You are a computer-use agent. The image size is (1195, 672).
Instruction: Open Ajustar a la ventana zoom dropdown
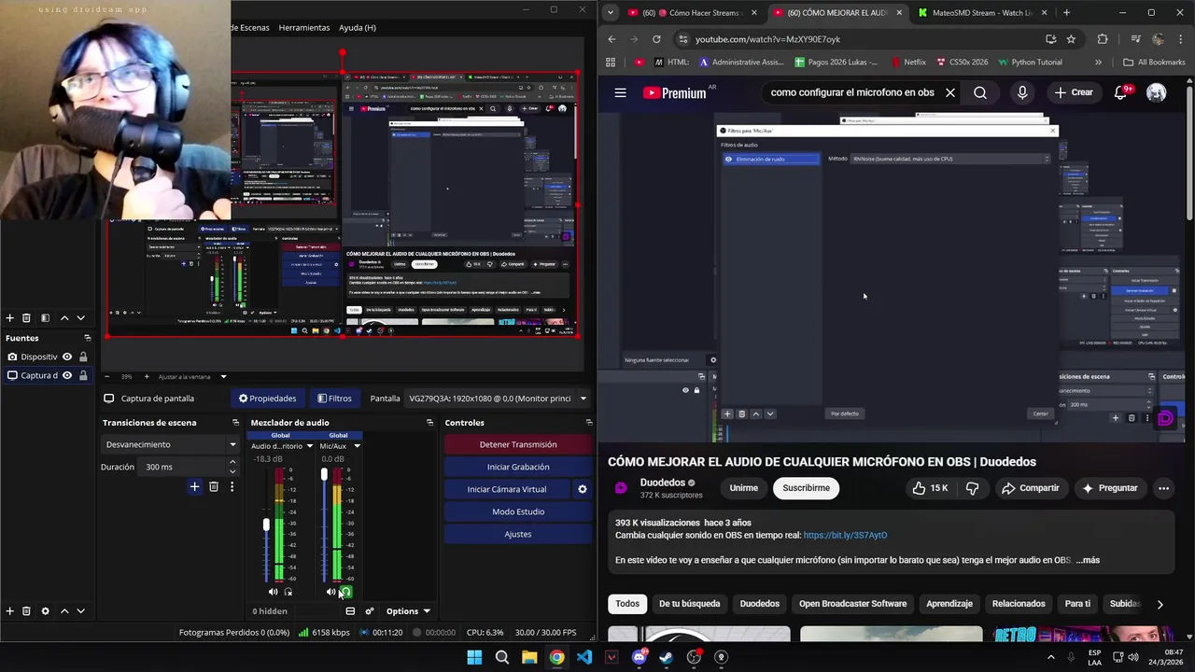click(192, 376)
